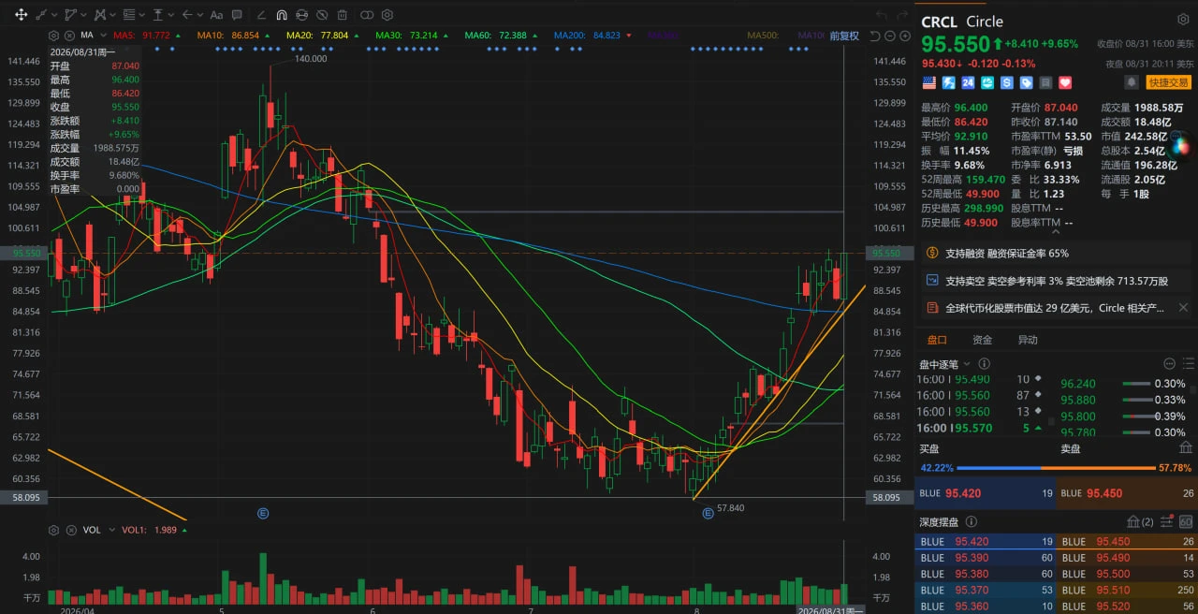The image size is (1198, 614).
Task: Redo last drawing action
Action: pyautogui.click(x=901, y=15)
